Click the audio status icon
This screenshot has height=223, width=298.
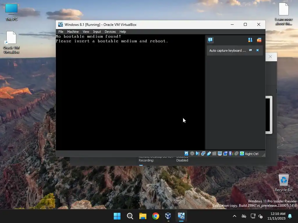tap(198, 154)
